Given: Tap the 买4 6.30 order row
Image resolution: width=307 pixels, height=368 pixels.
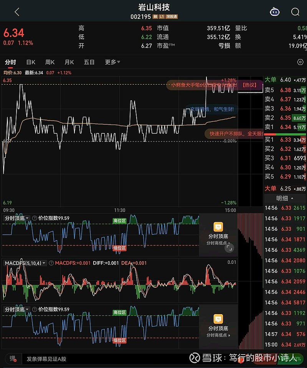Looking at the screenshot, I should 285,167.
